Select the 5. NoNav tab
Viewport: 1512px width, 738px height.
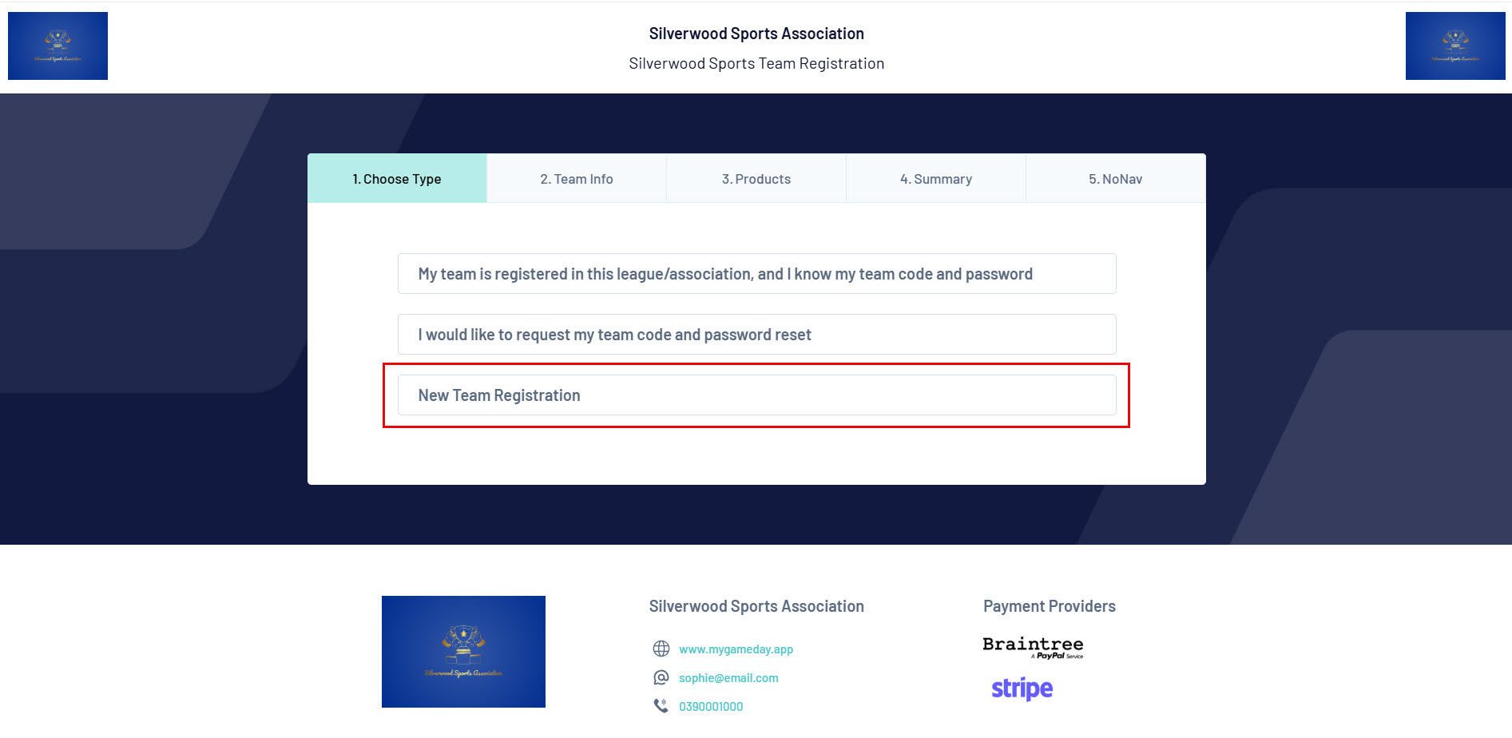(x=1116, y=178)
